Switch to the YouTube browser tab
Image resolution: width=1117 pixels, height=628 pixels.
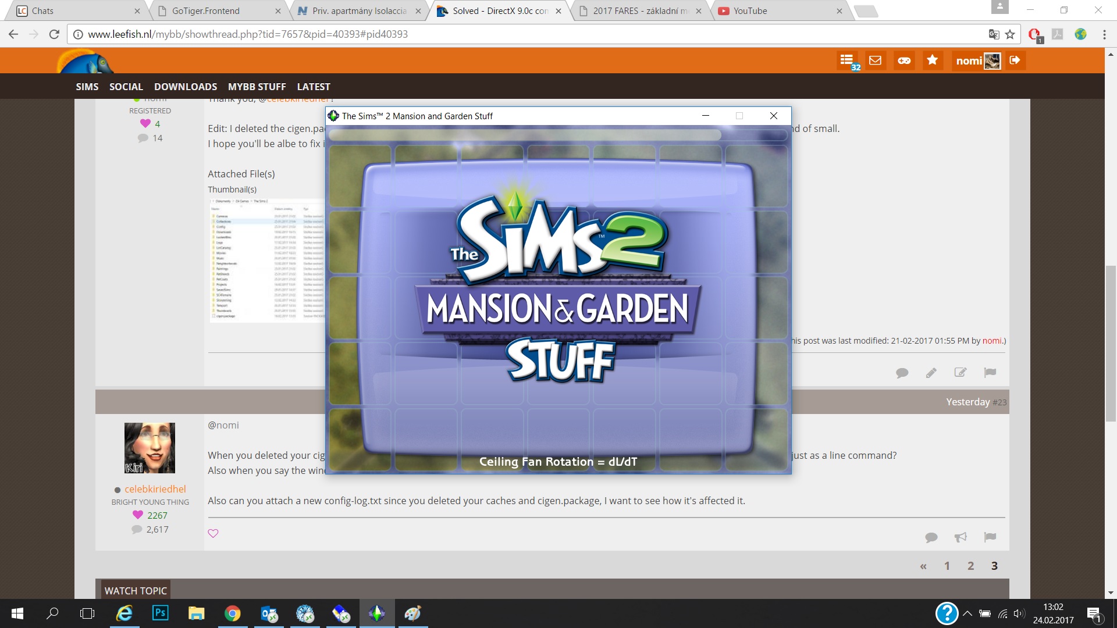750,11
